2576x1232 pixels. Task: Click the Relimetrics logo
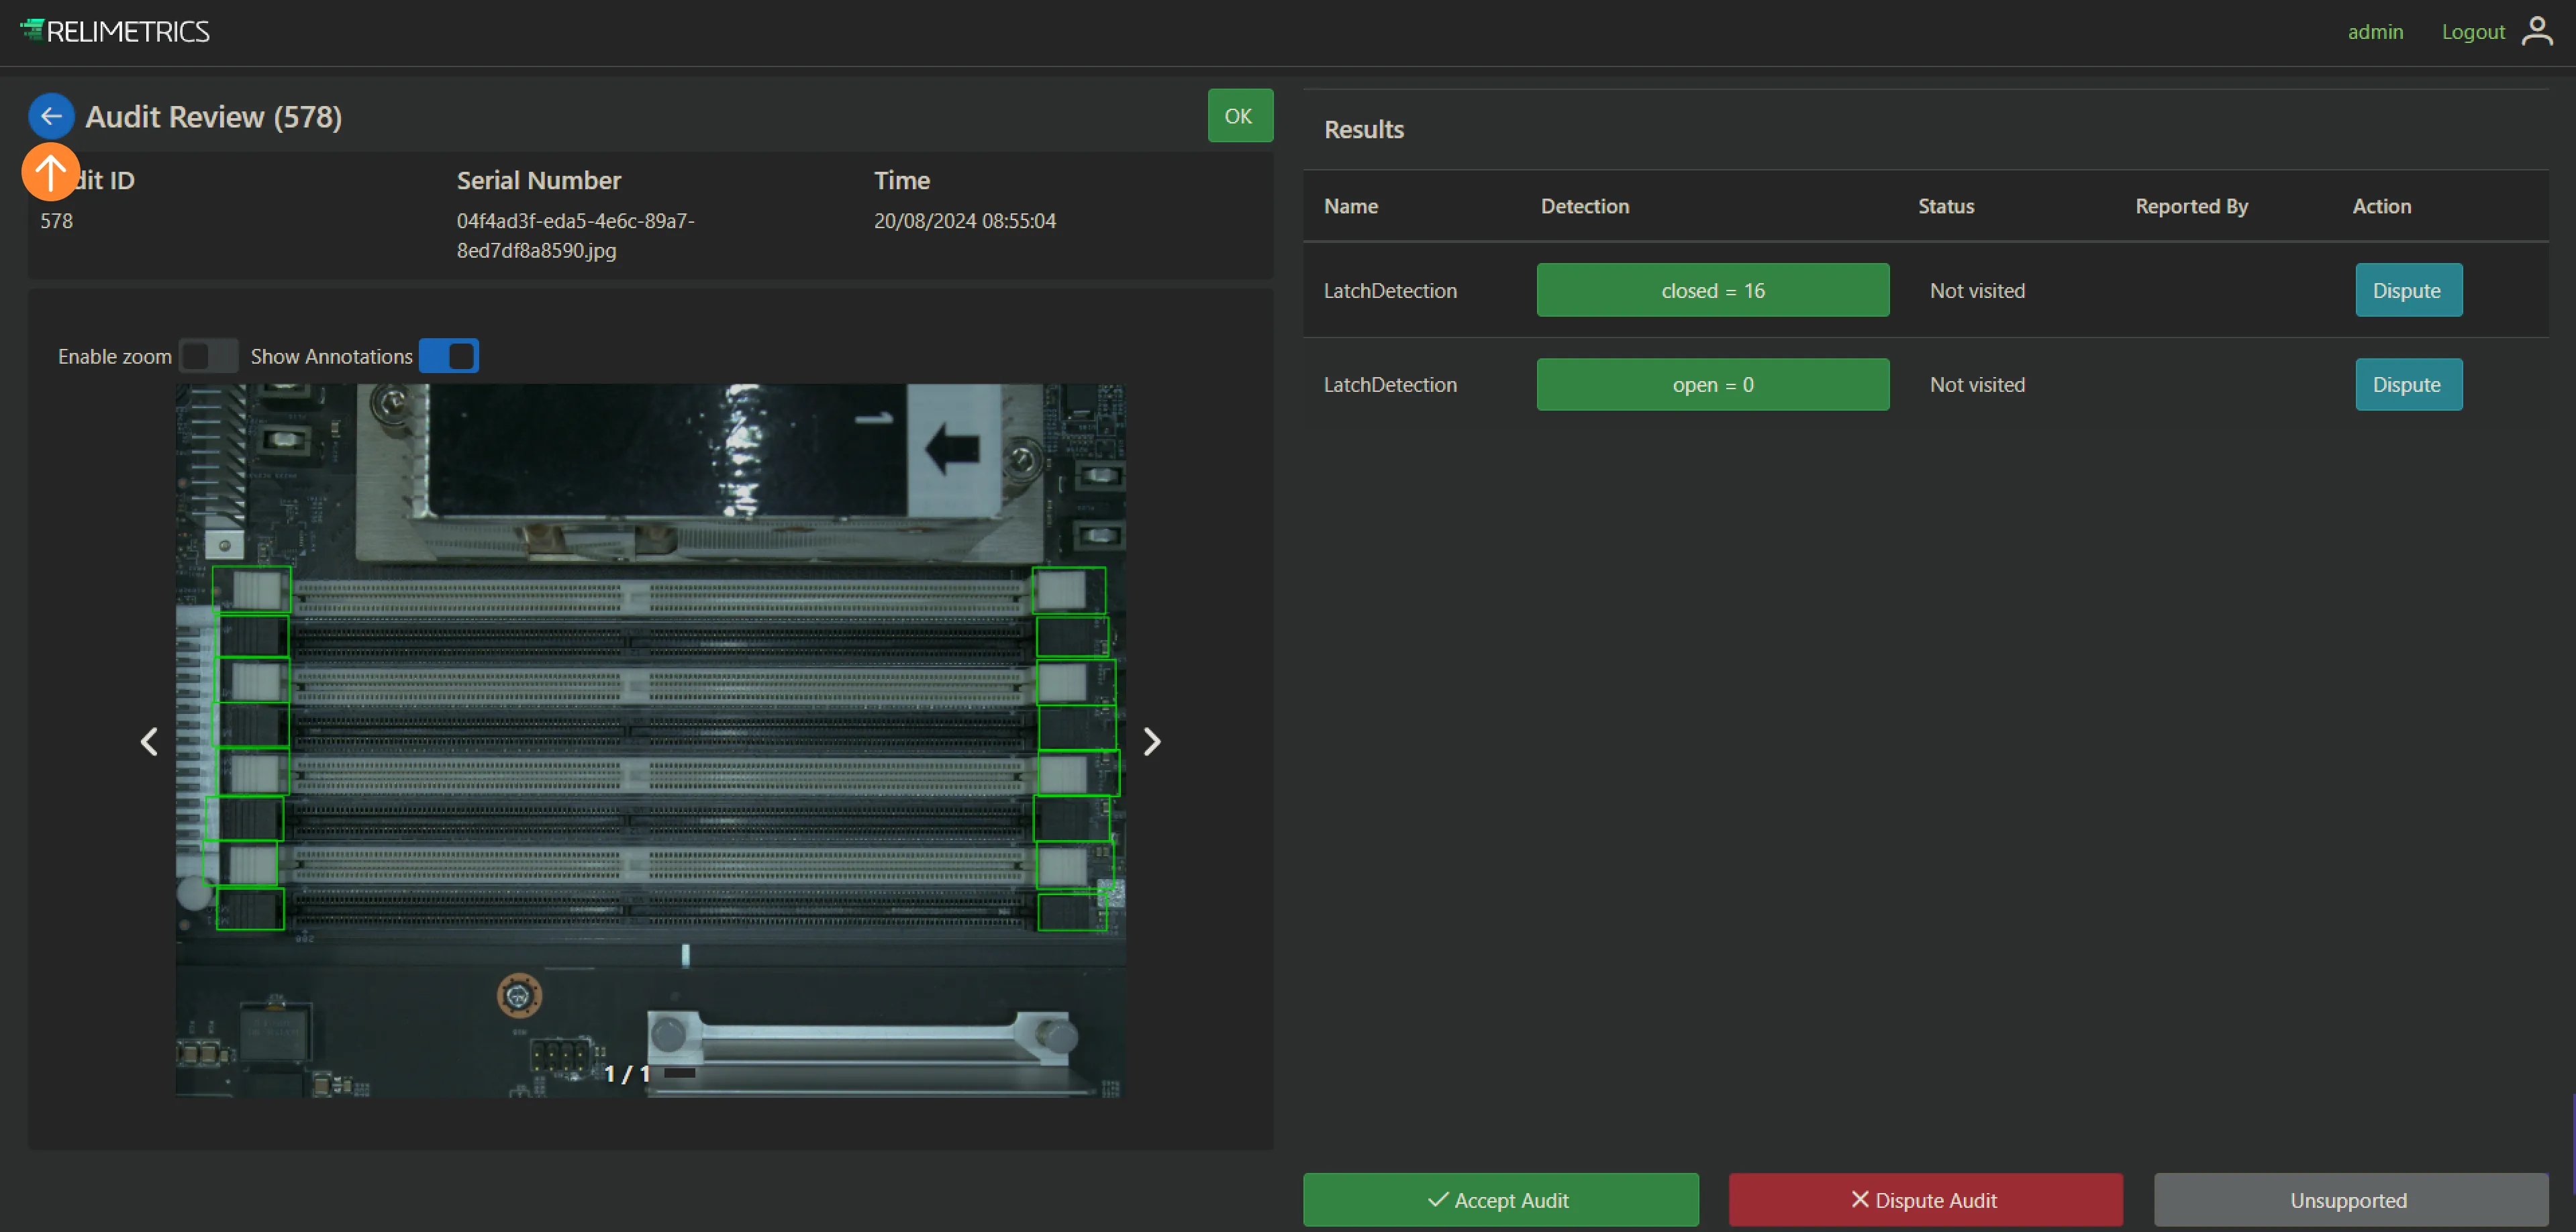(115, 31)
